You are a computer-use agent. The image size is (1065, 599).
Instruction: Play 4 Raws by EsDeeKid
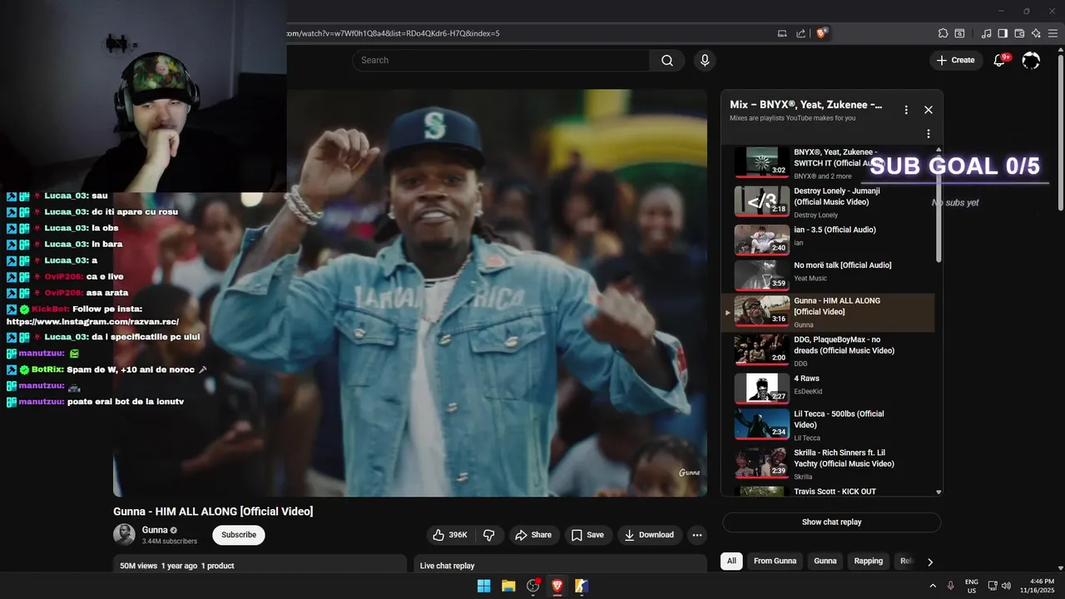tap(828, 389)
